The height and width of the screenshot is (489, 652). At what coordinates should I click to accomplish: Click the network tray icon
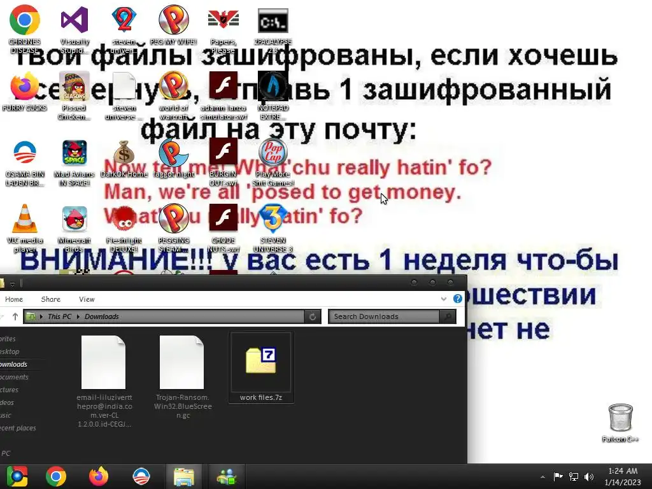click(574, 476)
